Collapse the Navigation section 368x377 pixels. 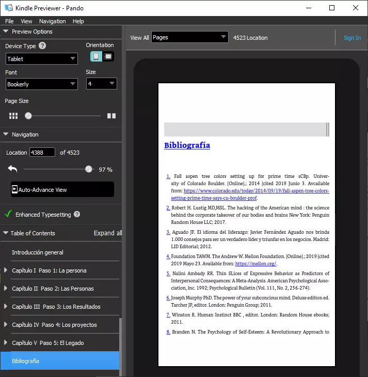[6, 134]
